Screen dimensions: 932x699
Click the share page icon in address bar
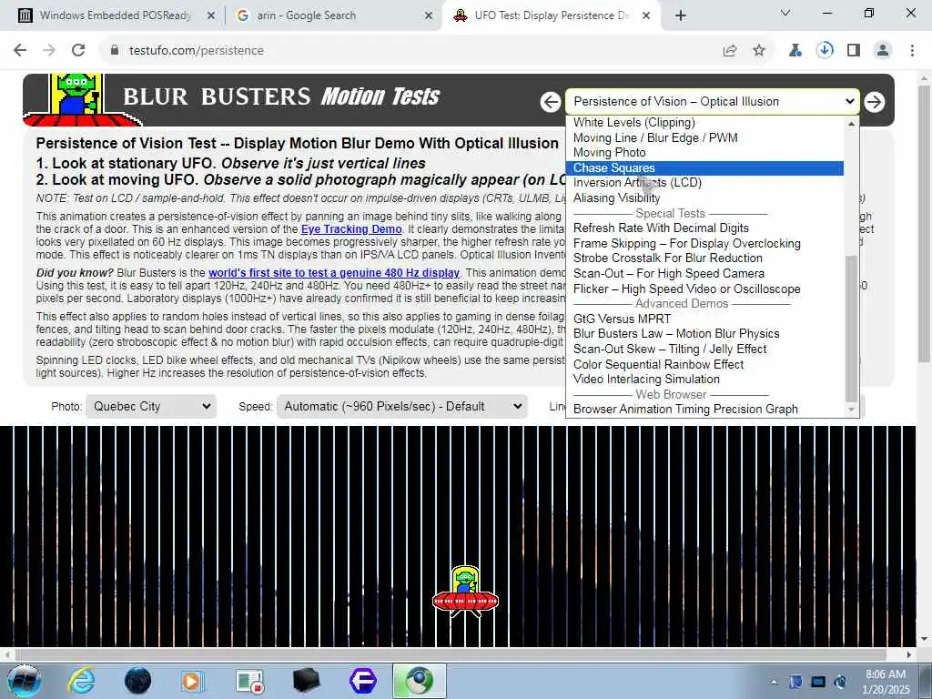point(730,51)
